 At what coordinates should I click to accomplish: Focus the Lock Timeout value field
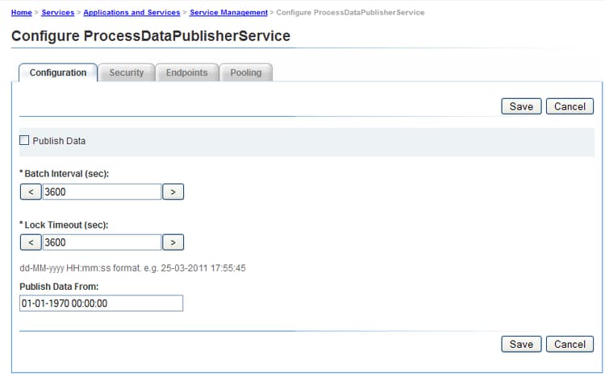pyautogui.click(x=102, y=242)
